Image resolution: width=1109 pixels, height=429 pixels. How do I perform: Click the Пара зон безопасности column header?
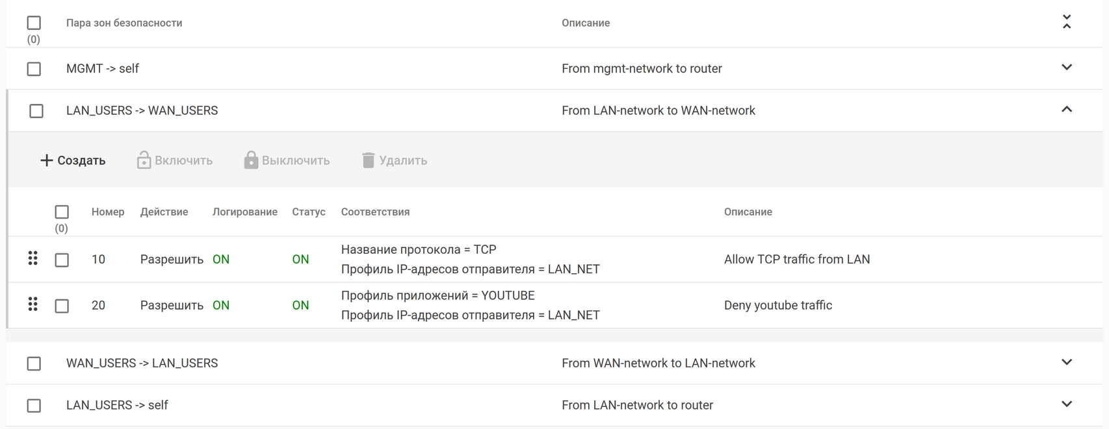click(x=124, y=23)
